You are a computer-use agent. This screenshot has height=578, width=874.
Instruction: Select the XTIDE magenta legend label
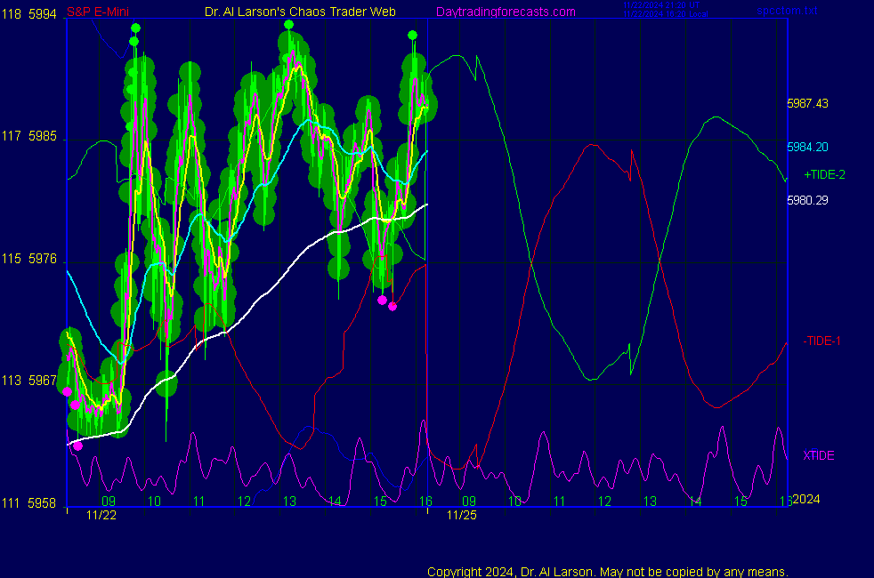818,455
